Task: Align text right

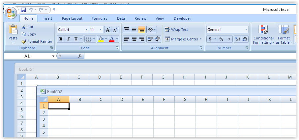Action: coord(141,39)
